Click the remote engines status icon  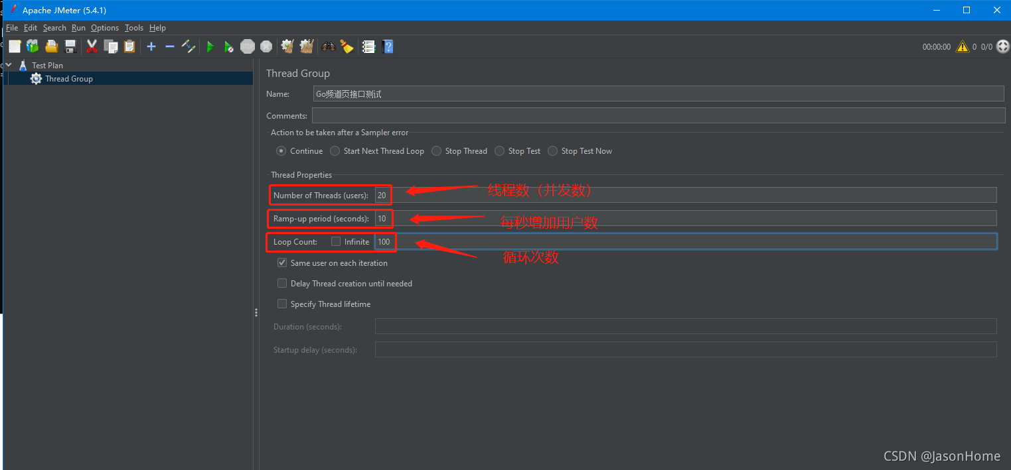coord(1002,46)
